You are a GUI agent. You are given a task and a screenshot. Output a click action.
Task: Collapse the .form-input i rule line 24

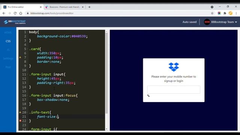27,129
